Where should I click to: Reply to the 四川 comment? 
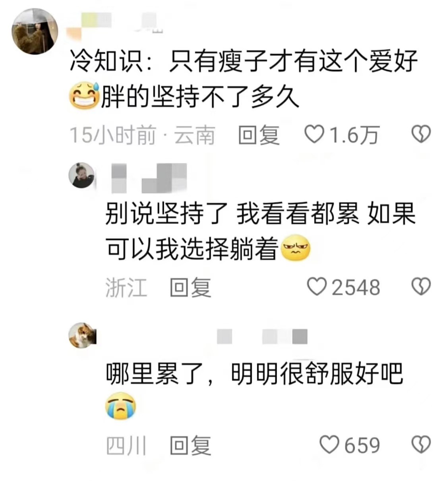tap(190, 445)
